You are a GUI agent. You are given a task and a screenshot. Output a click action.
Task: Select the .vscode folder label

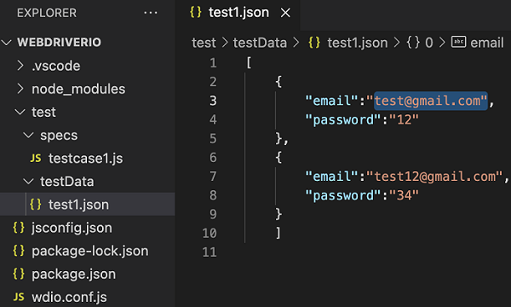click(x=55, y=66)
